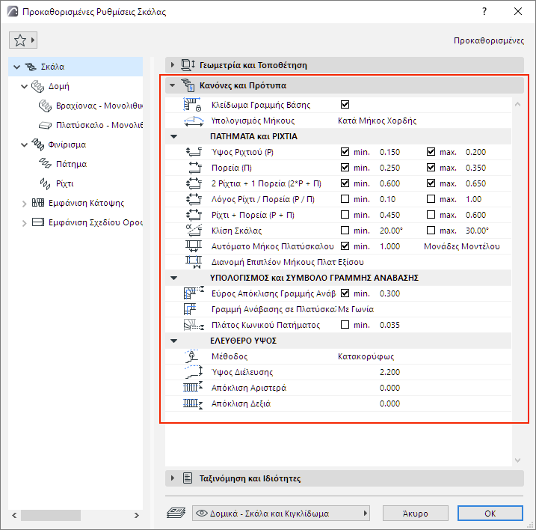Expand Ταξινόμηση και Ιδιότητες panel arrow
536x530 pixels.
(x=172, y=478)
